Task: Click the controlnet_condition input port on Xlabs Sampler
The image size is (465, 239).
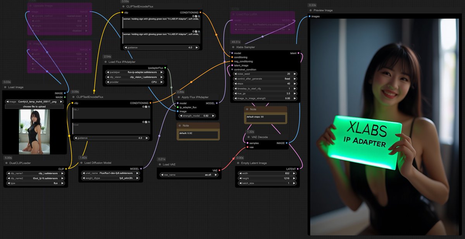Action: [232, 70]
